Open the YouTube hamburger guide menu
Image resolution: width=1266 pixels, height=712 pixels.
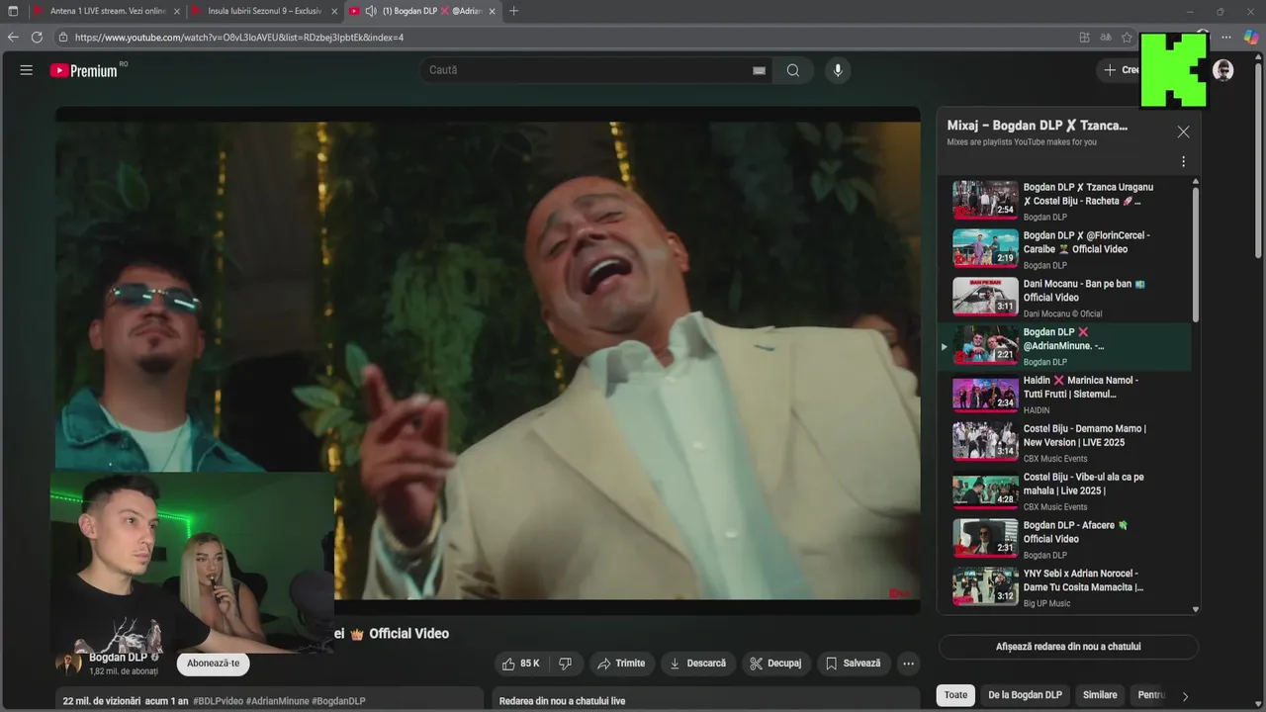(27, 70)
